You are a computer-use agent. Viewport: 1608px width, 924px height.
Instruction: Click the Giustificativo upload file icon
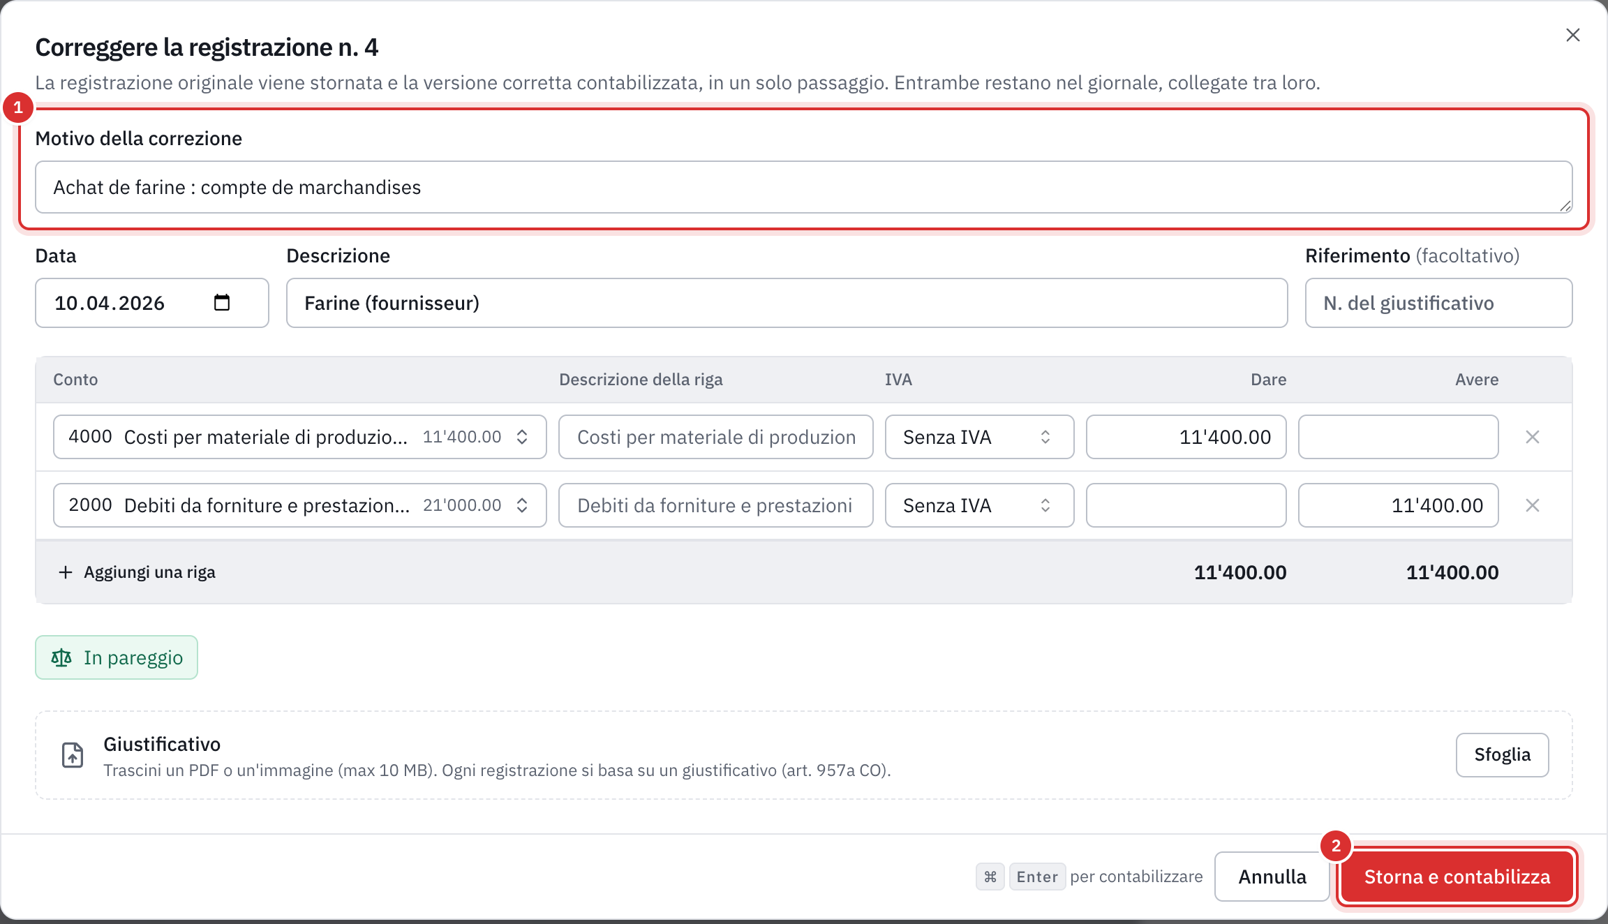point(73,755)
